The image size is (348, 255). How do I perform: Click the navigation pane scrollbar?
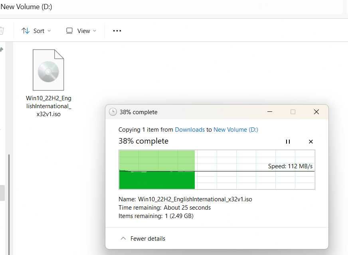click(x=9, y=204)
